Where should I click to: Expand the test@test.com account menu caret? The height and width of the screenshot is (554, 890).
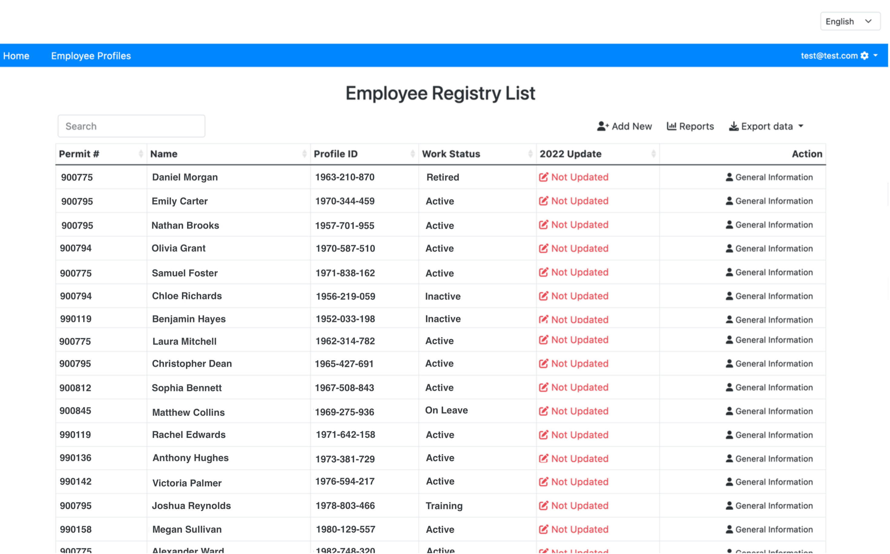(876, 56)
